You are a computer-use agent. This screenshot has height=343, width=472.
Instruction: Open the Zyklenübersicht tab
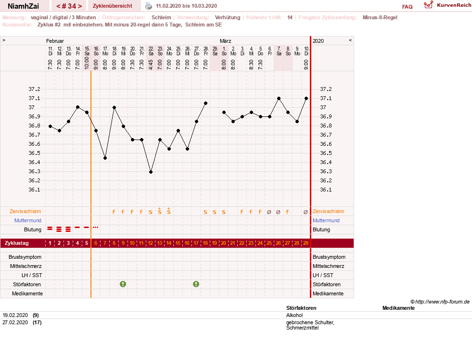point(112,6)
